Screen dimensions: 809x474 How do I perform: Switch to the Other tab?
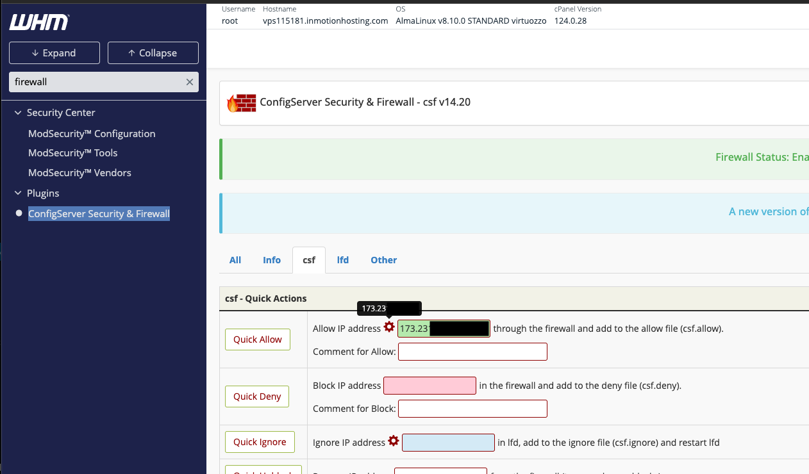point(383,260)
